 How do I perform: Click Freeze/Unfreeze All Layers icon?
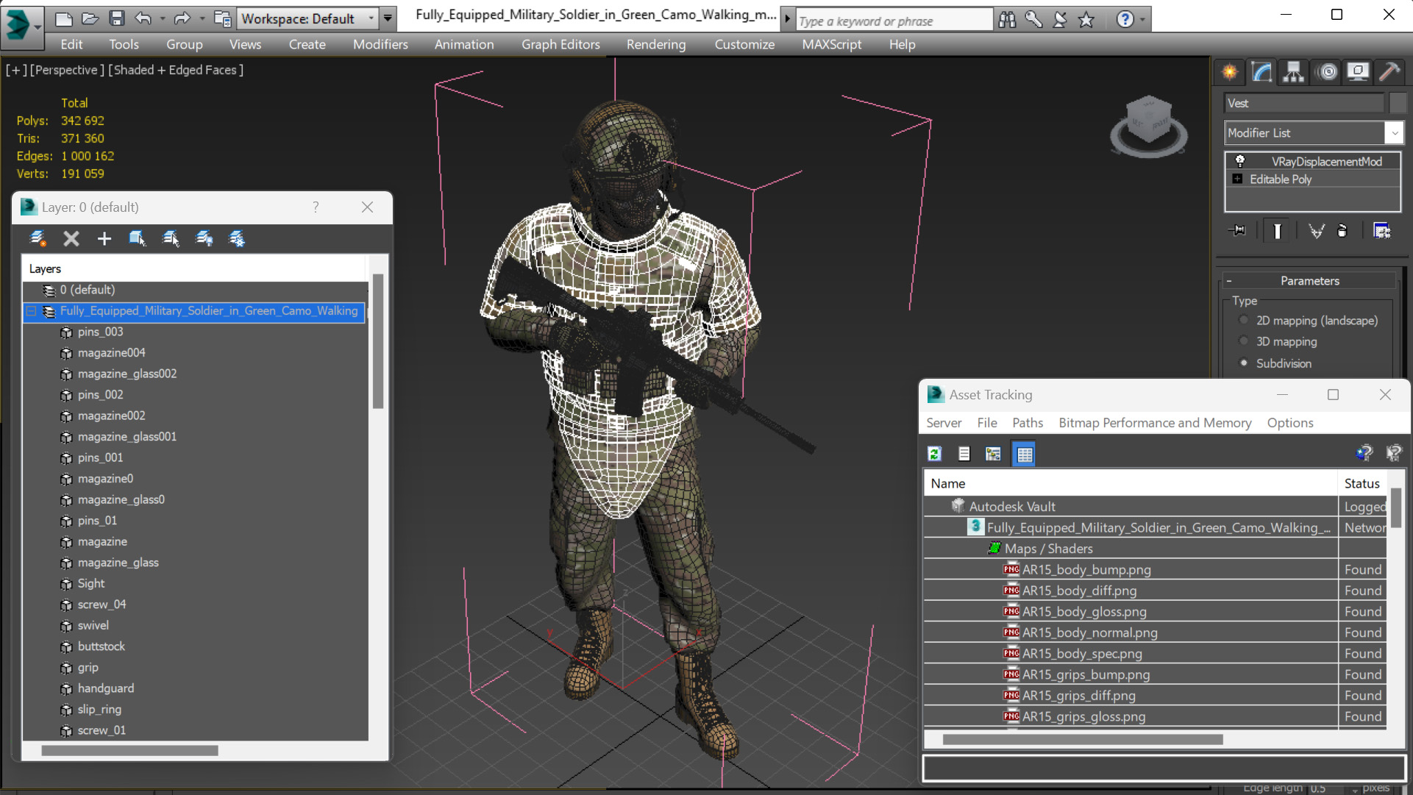(x=237, y=238)
